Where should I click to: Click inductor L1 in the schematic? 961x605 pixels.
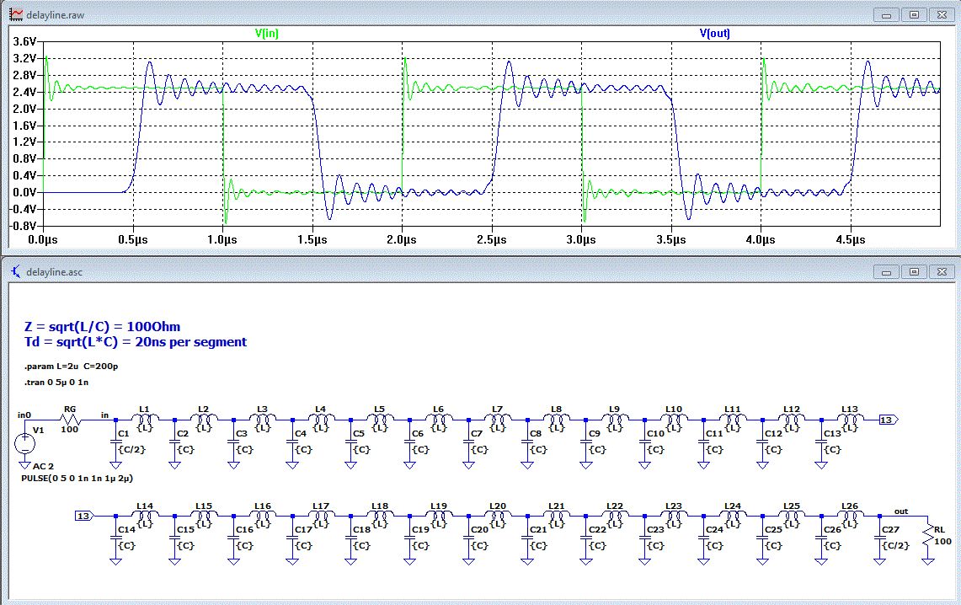coord(144,419)
